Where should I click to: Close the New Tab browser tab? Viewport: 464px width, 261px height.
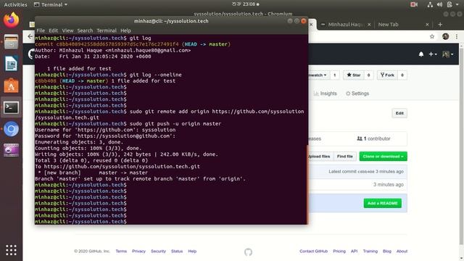point(427,25)
